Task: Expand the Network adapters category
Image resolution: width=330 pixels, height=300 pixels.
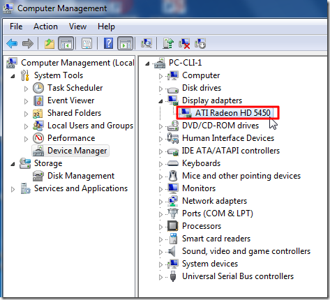Action: click(160, 202)
